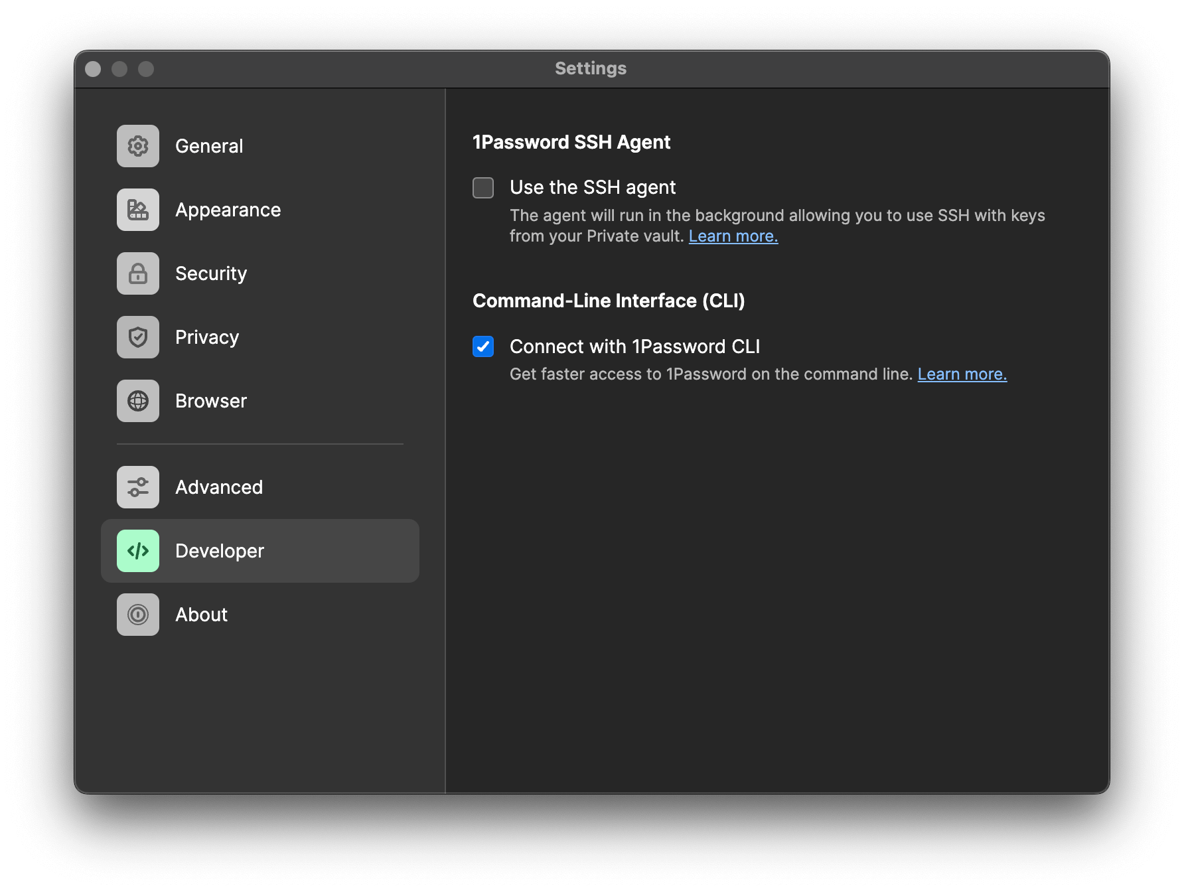This screenshot has height=892, width=1184.
Task: Click the Appearance palette icon
Action: point(138,210)
